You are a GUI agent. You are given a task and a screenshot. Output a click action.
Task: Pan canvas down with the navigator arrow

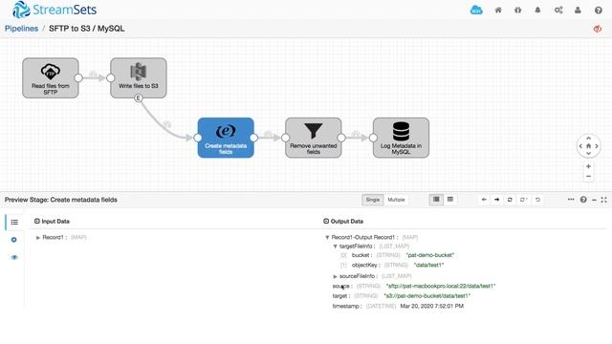click(589, 153)
